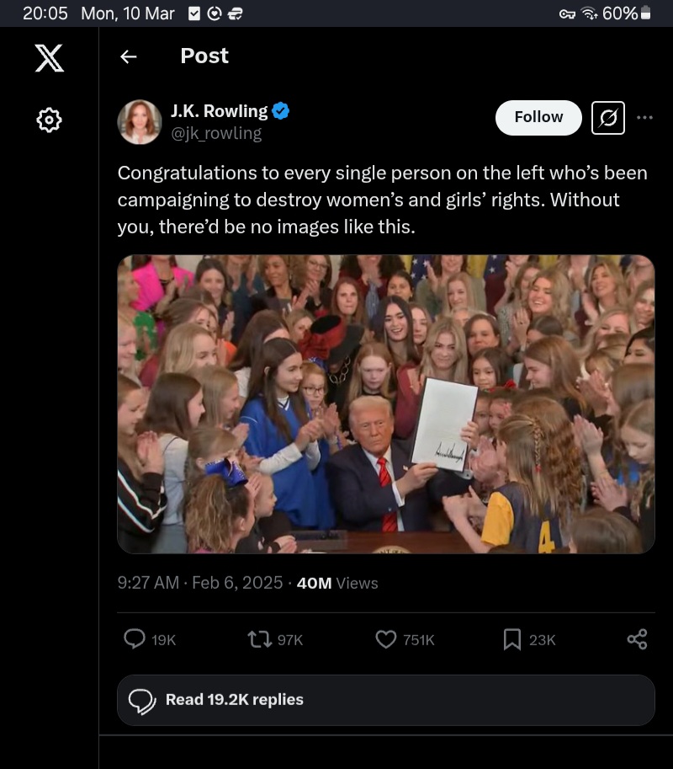Image resolution: width=673 pixels, height=769 pixels.
Task: Expand the attached post image
Action: click(x=385, y=404)
